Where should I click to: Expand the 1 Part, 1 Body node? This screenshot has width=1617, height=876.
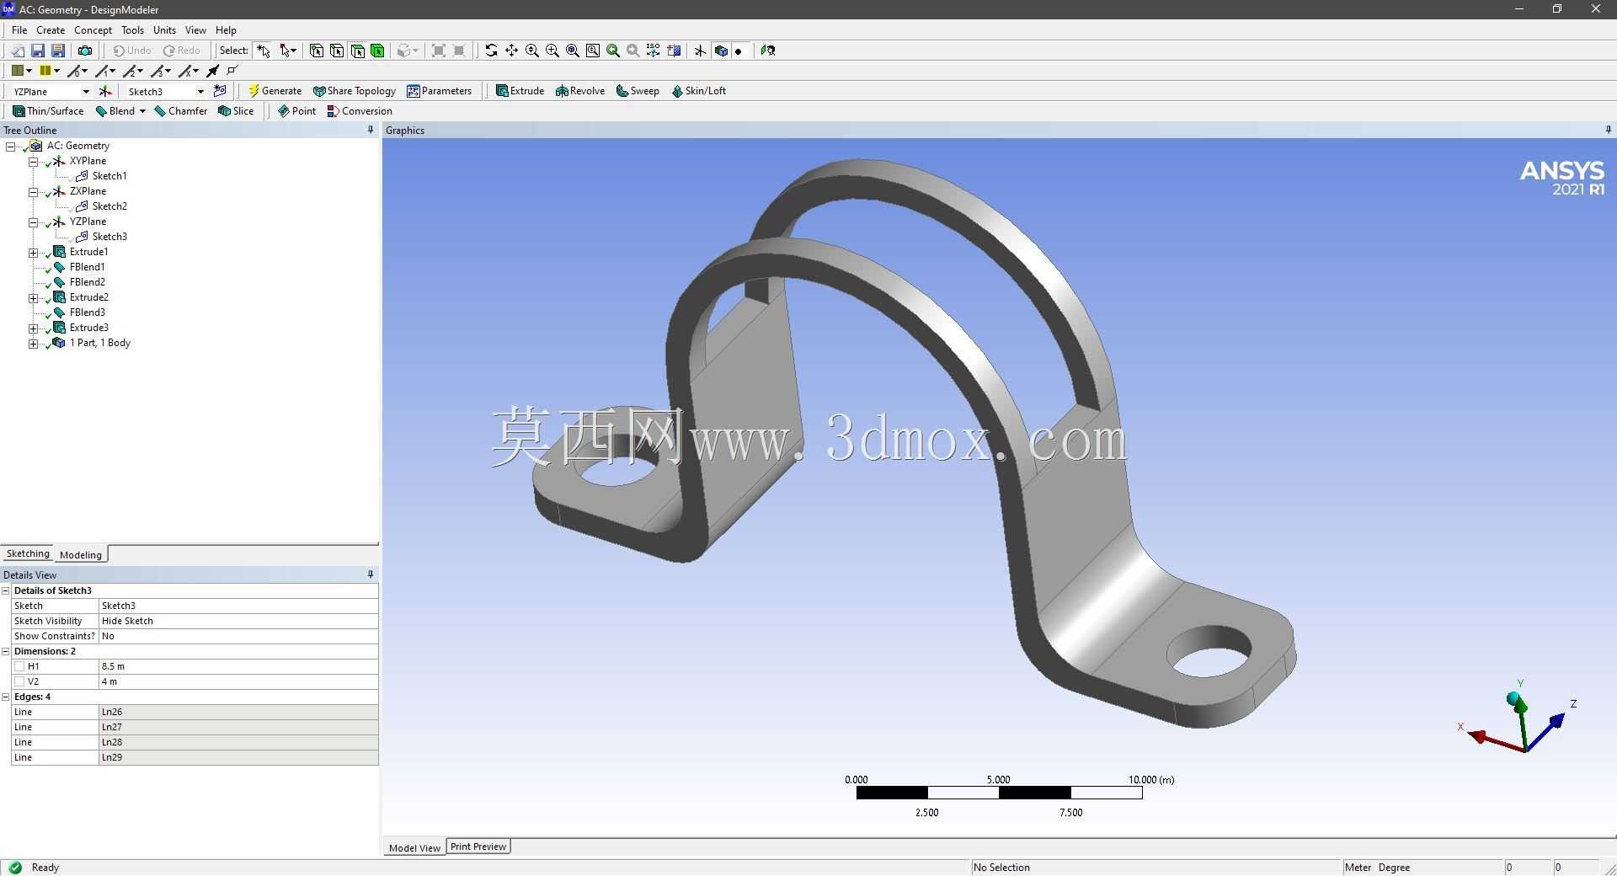click(x=34, y=343)
